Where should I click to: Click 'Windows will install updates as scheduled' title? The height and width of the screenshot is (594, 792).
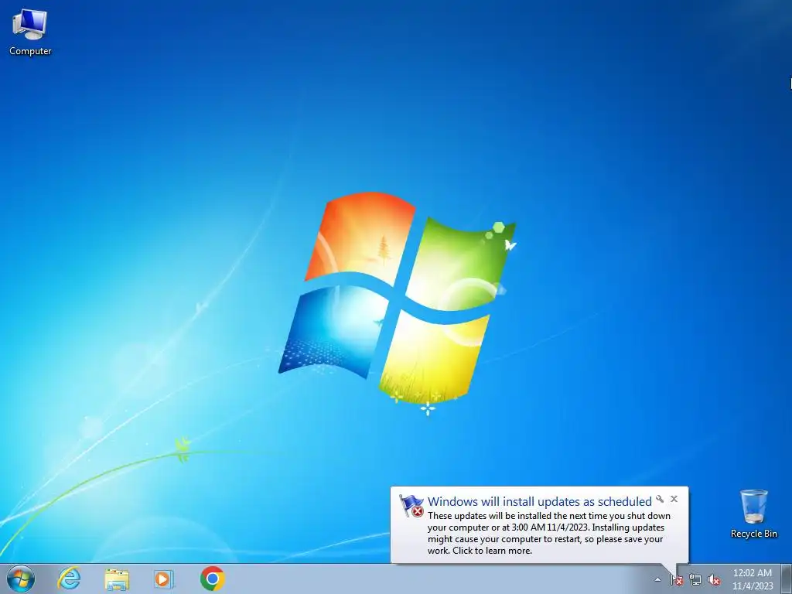(x=539, y=501)
